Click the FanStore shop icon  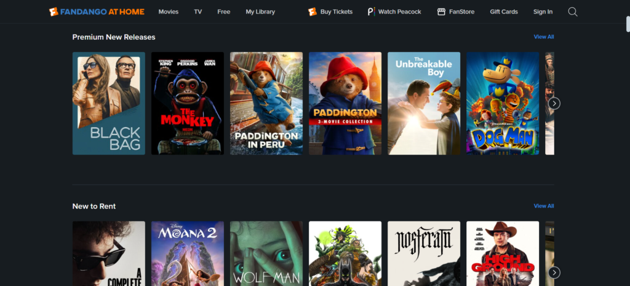click(441, 12)
